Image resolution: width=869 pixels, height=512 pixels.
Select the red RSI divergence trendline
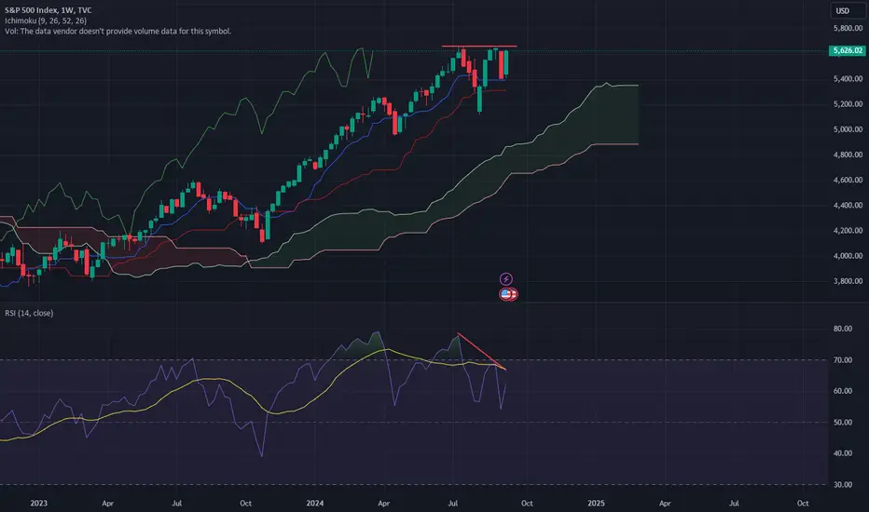click(482, 352)
